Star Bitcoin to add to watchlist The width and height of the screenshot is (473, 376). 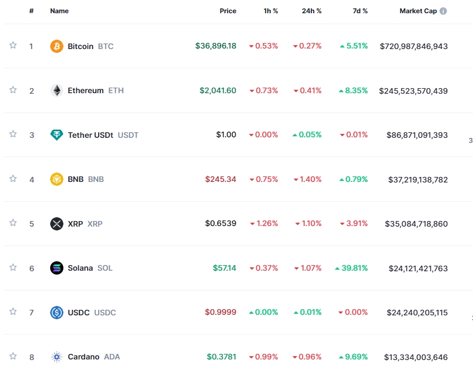(x=13, y=46)
